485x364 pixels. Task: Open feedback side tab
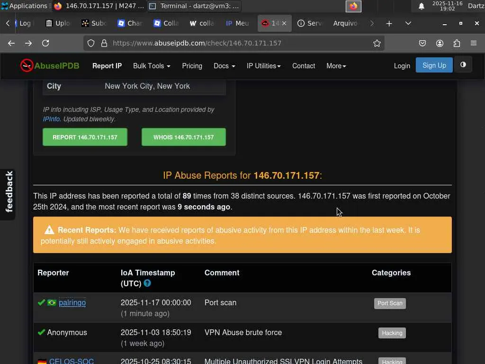9,195
